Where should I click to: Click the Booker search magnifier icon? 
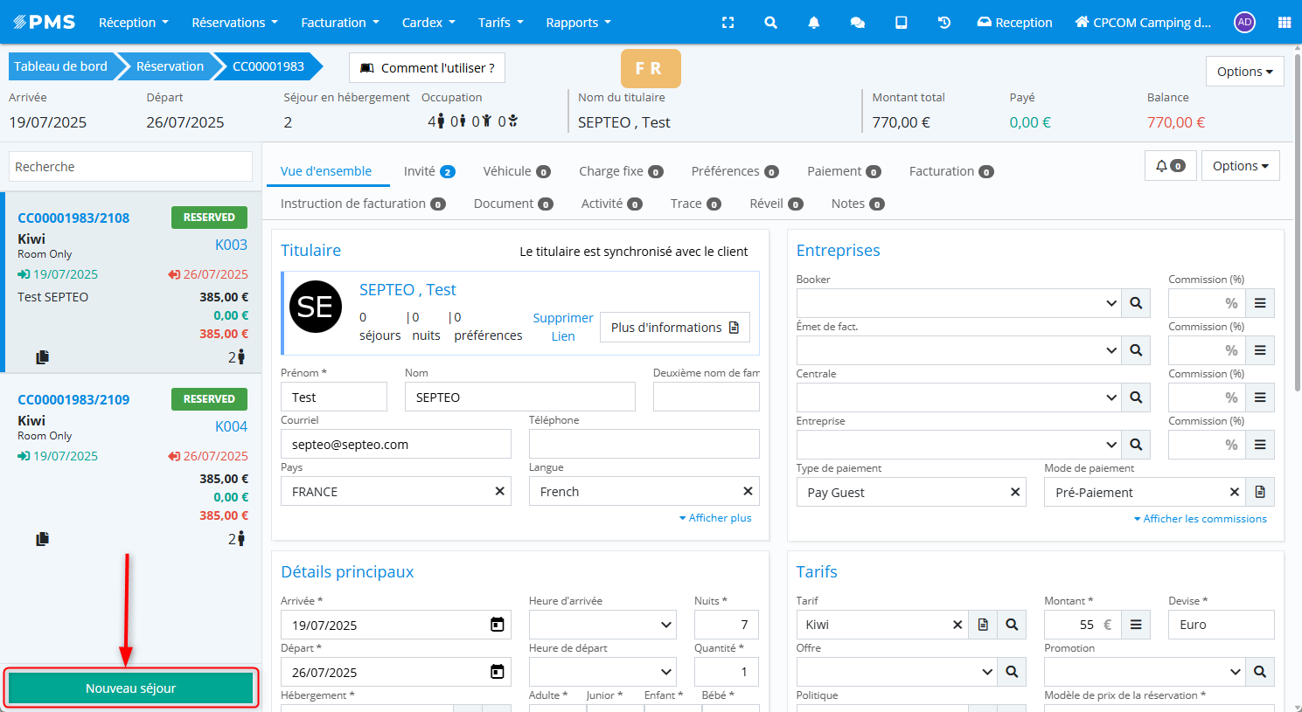tap(1135, 303)
